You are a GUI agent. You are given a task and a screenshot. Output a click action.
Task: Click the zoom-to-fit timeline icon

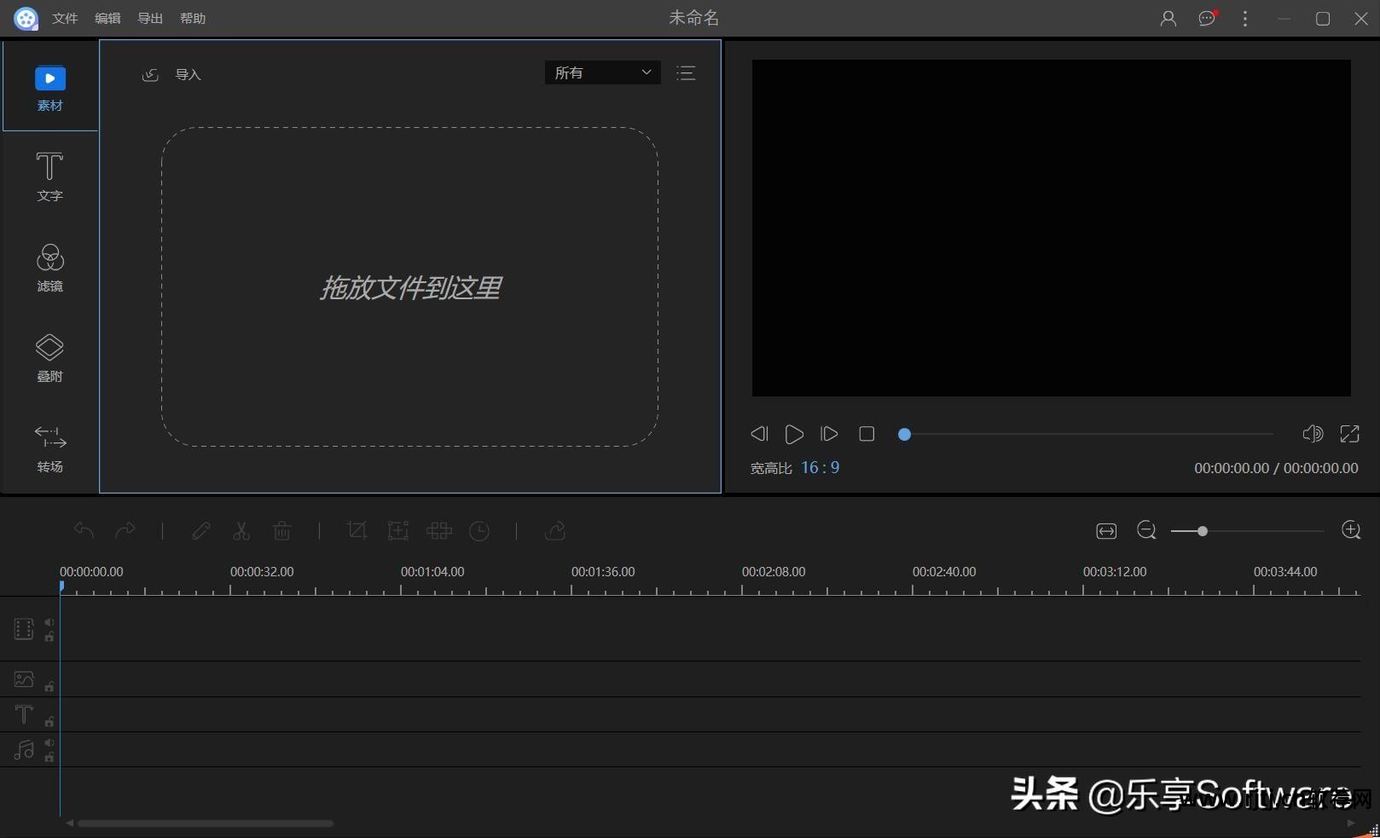1106,531
